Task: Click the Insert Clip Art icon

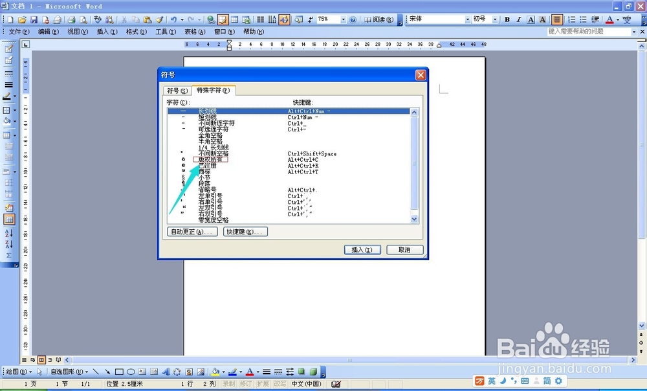Action: pos(189,372)
